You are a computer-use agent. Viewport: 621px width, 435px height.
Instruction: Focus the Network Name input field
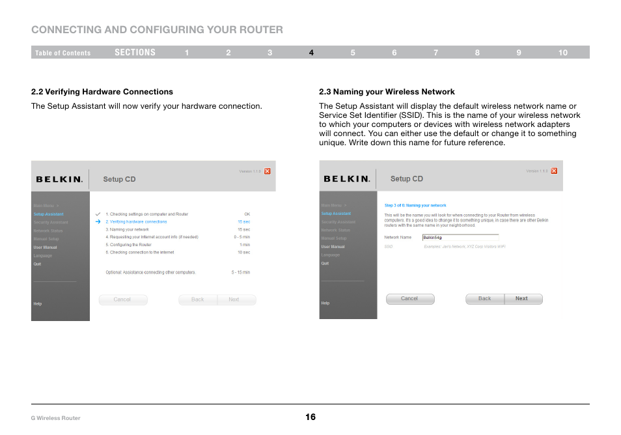coord(461,238)
